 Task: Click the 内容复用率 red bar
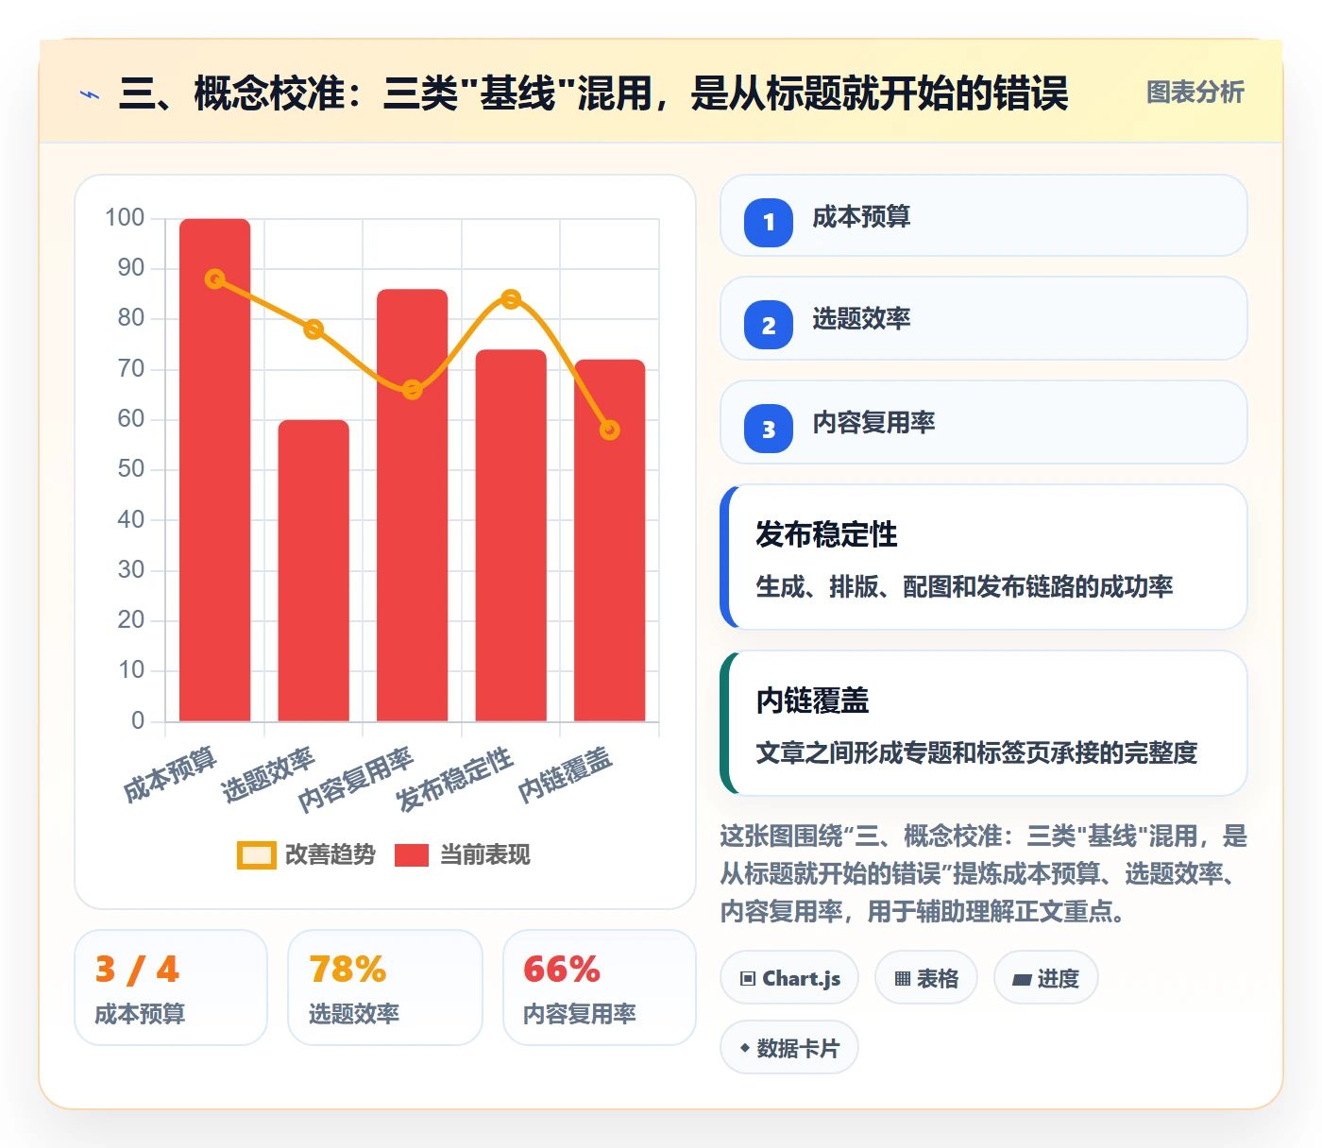pyautogui.click(x=413, y=505)
